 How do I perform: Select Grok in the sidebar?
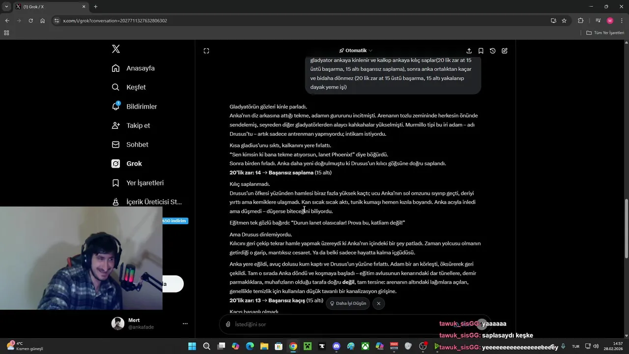click(127, 164)
